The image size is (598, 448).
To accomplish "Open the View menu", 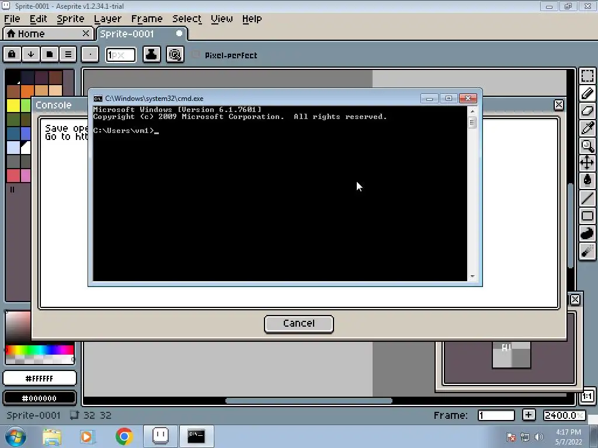I will click(221, 19).
